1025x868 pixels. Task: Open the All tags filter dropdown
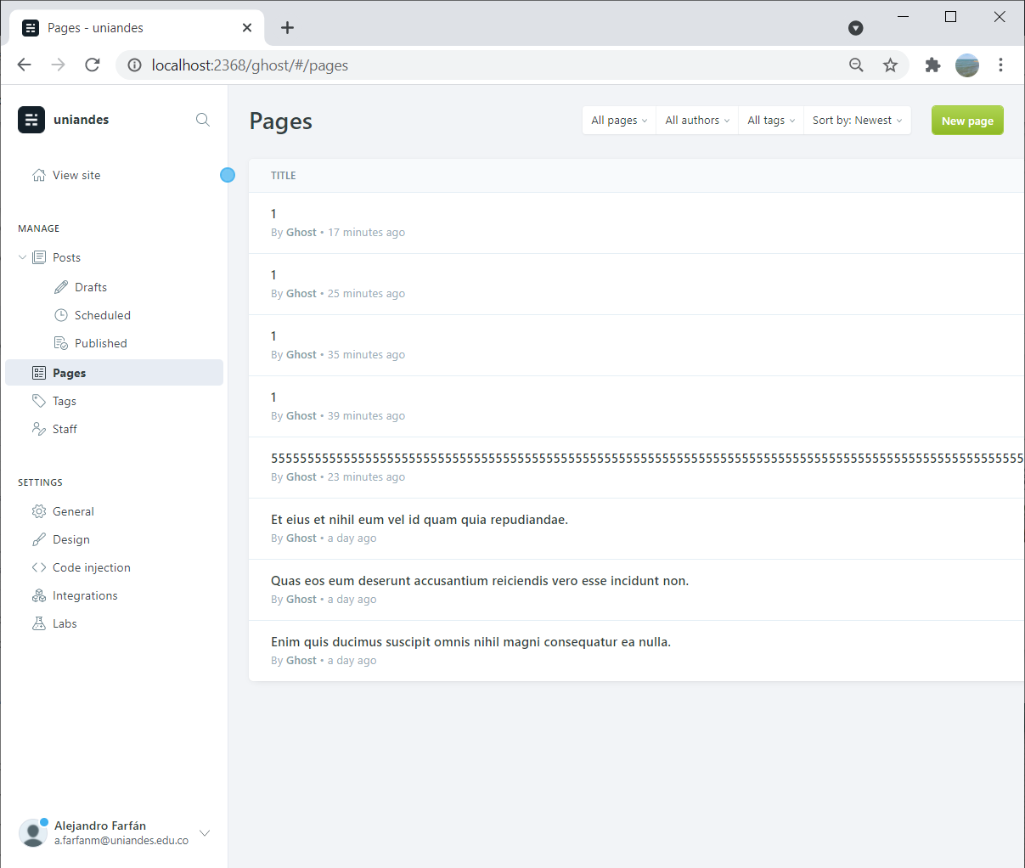(x=771, y=121)
